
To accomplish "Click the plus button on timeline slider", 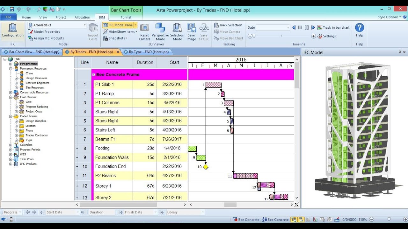I will pyautogui.click(x=314, y=36).
